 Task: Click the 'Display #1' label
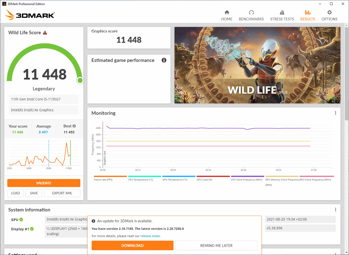(20, 229)
